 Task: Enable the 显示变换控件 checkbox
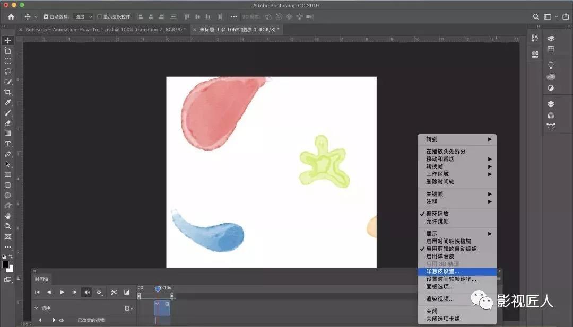click(x=99, y=16)
